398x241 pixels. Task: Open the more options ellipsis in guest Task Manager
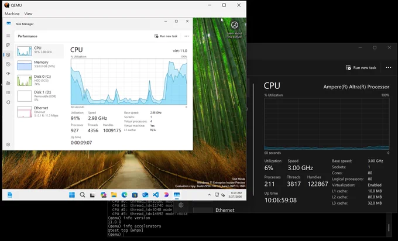[x=187, y=36]
